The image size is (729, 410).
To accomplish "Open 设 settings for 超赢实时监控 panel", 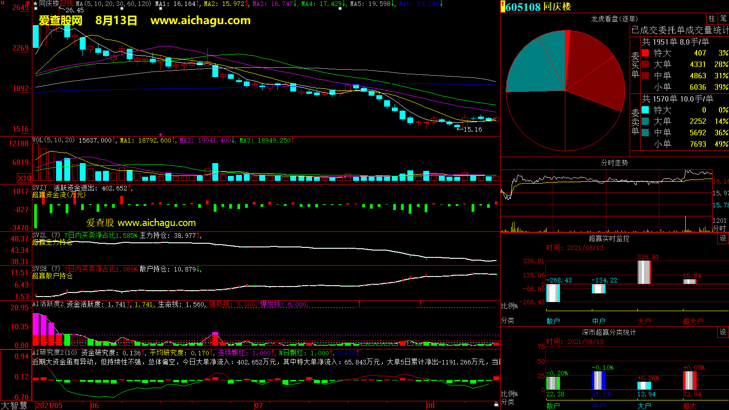I will [x=723, y=238].
